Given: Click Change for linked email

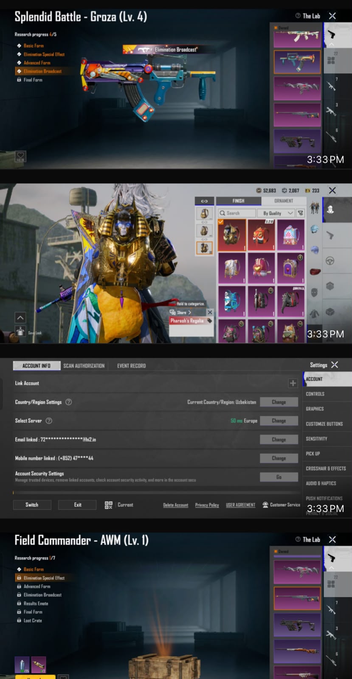Looking at the screenshot, I should point(279,439).
